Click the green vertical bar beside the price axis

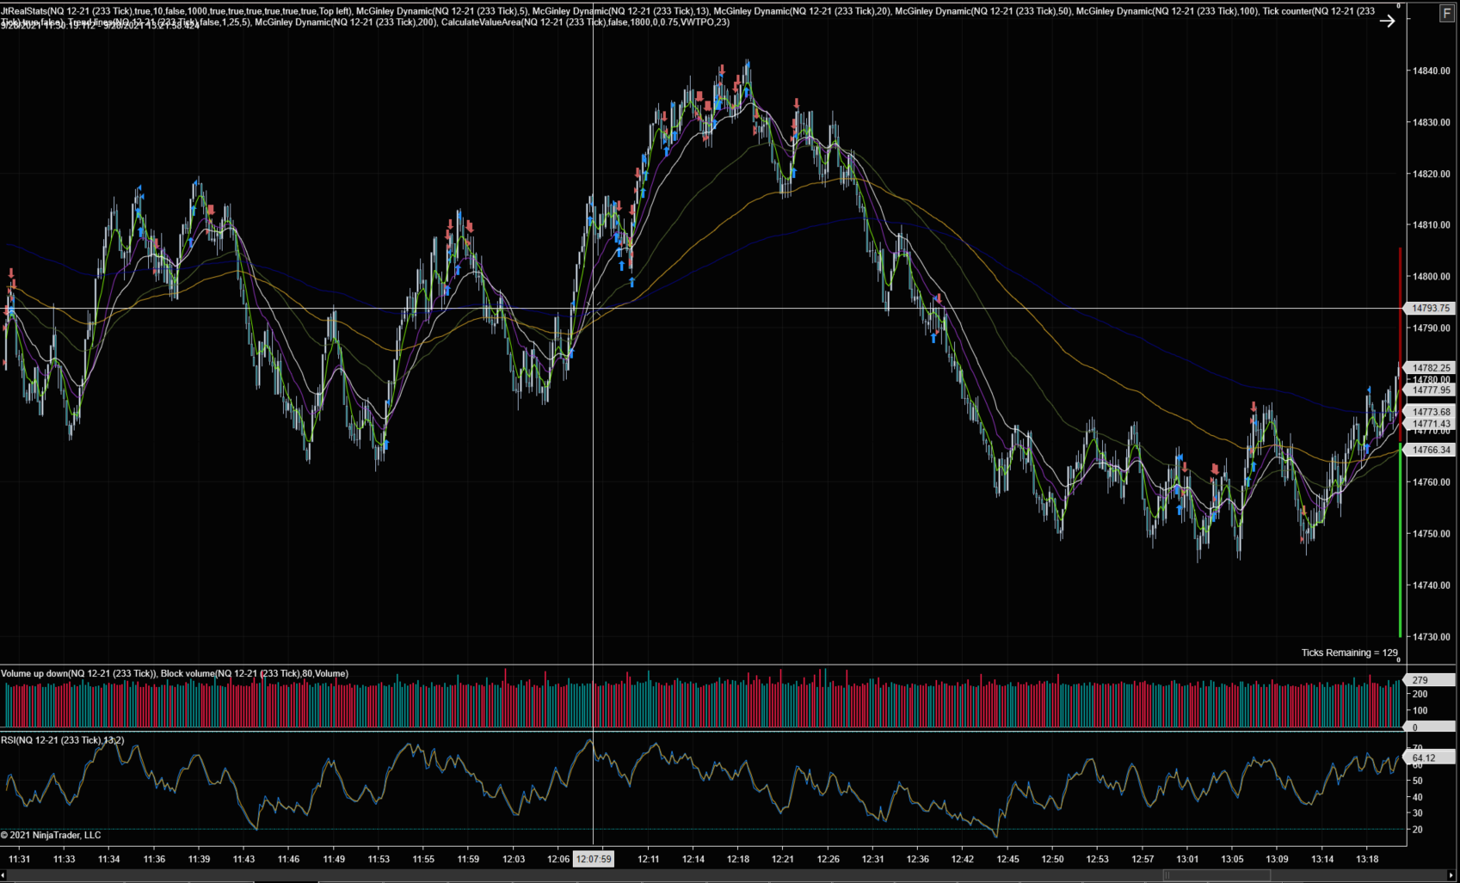[1401, 542]
